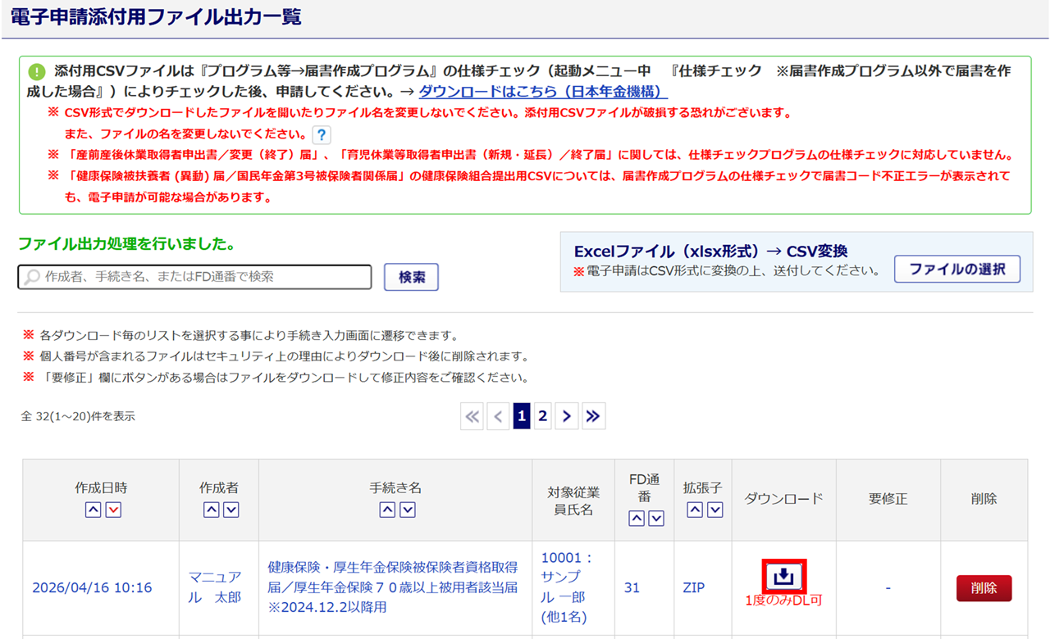Delete the first row with 削除 button
The image size is (1050, 639).
pos(984,588)
